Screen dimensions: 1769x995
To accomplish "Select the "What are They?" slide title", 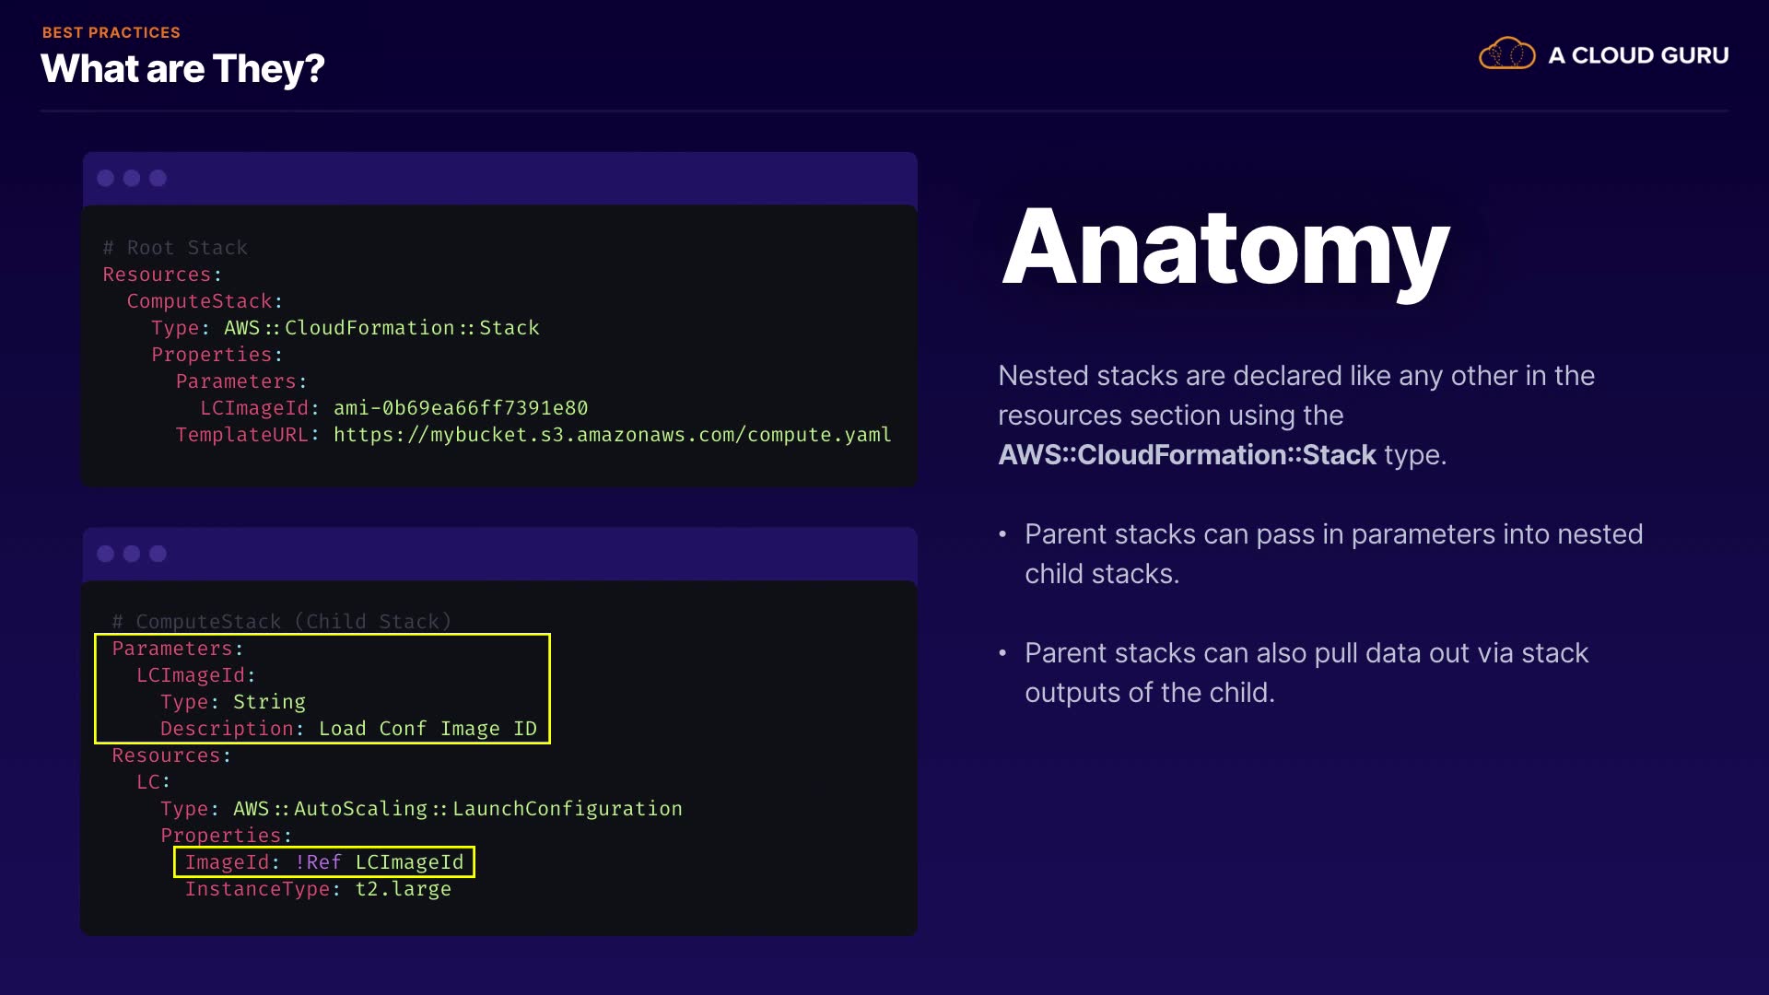I will [x=182, y=69].
